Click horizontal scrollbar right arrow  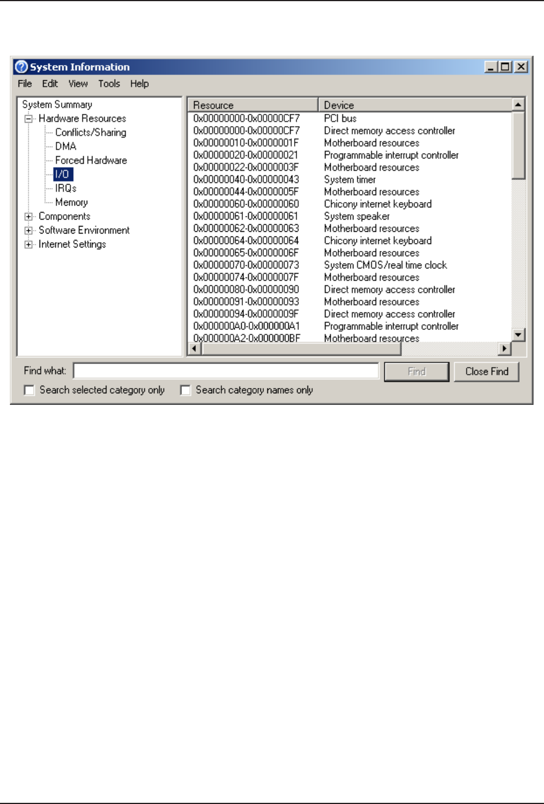(505, 349)
